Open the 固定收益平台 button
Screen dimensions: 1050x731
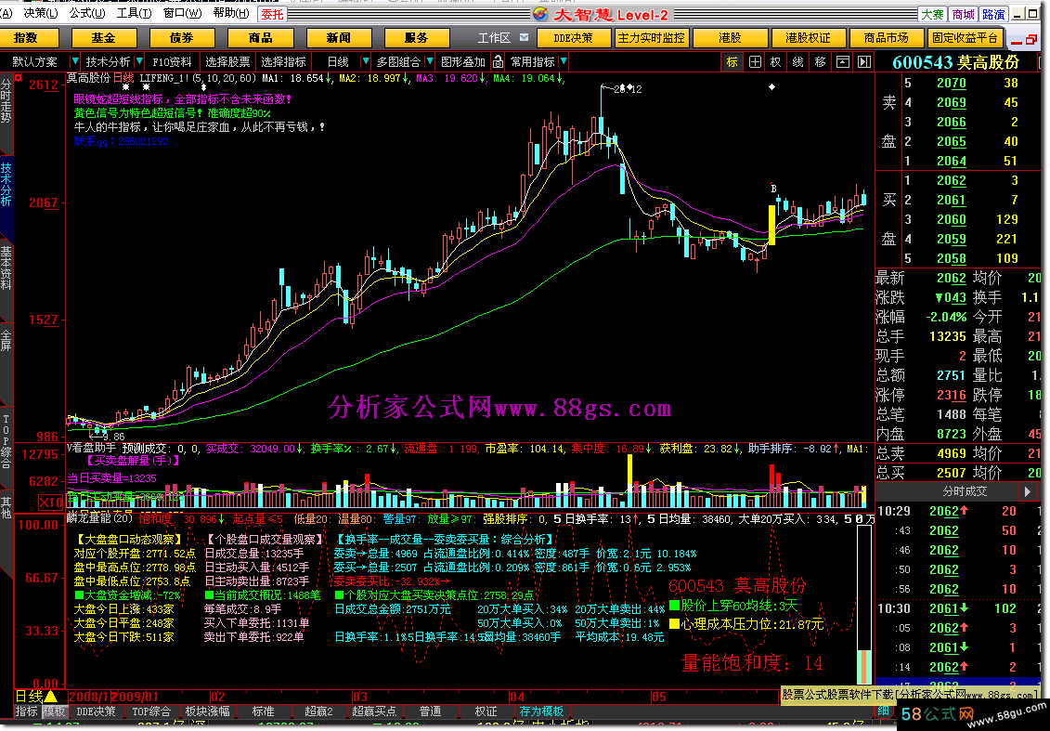pos(965,37)
